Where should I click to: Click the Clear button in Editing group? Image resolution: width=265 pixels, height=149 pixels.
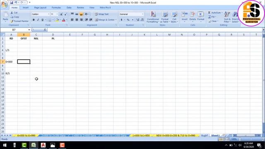point(213,21)
